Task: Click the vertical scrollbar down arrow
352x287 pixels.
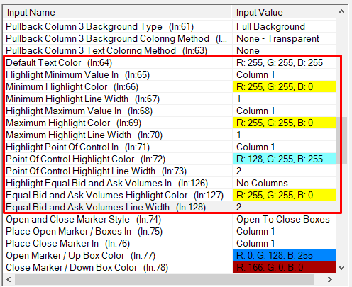Action: pyautogui.click(x=341, y=268)
